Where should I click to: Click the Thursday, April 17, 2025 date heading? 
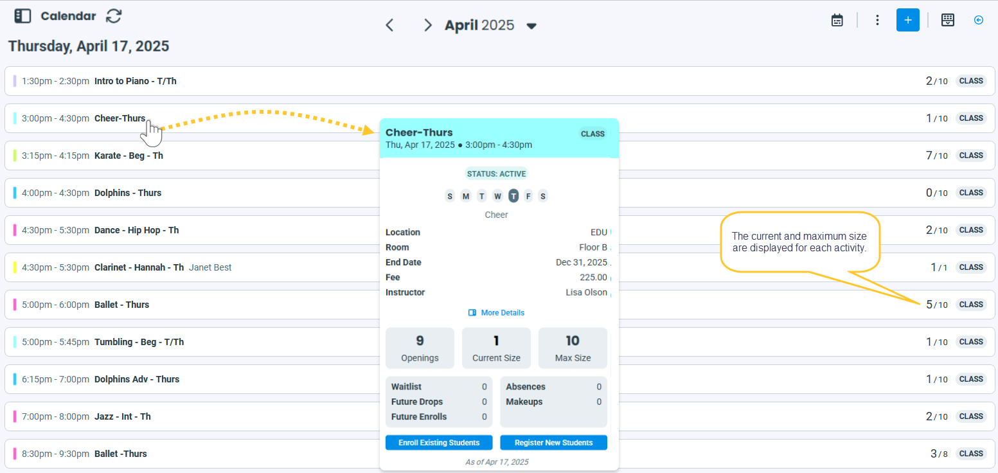point(89,46)
